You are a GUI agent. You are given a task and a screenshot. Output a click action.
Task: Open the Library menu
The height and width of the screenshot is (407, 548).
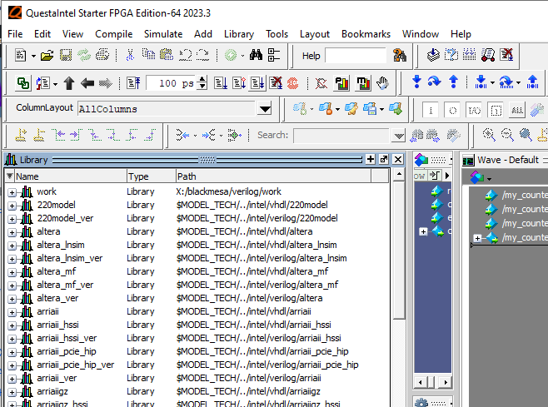click(239, 34)
